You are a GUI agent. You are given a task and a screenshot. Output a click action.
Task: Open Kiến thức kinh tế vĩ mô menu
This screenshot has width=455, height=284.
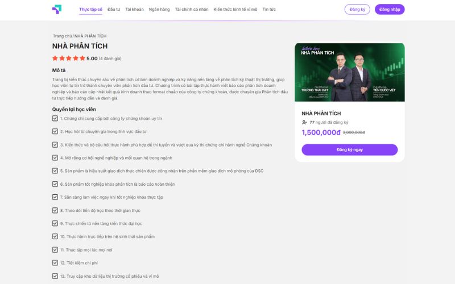[x=235, y=9]
